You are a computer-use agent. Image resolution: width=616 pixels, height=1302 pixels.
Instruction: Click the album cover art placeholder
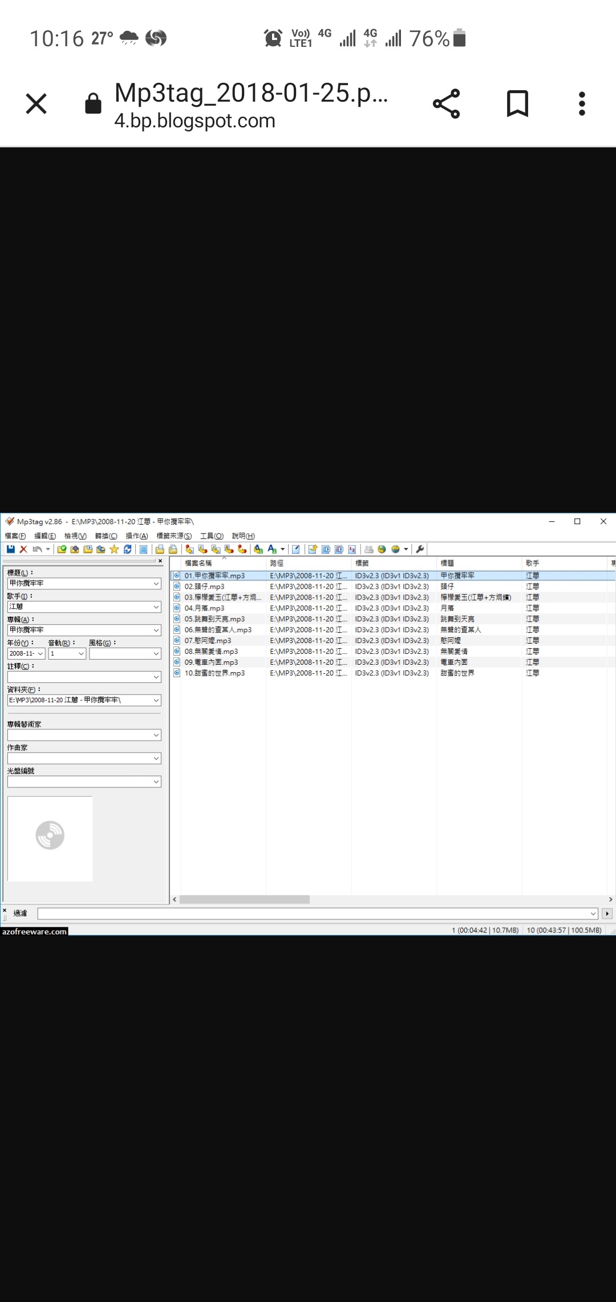pyautogui.click(x=50, y=839)
